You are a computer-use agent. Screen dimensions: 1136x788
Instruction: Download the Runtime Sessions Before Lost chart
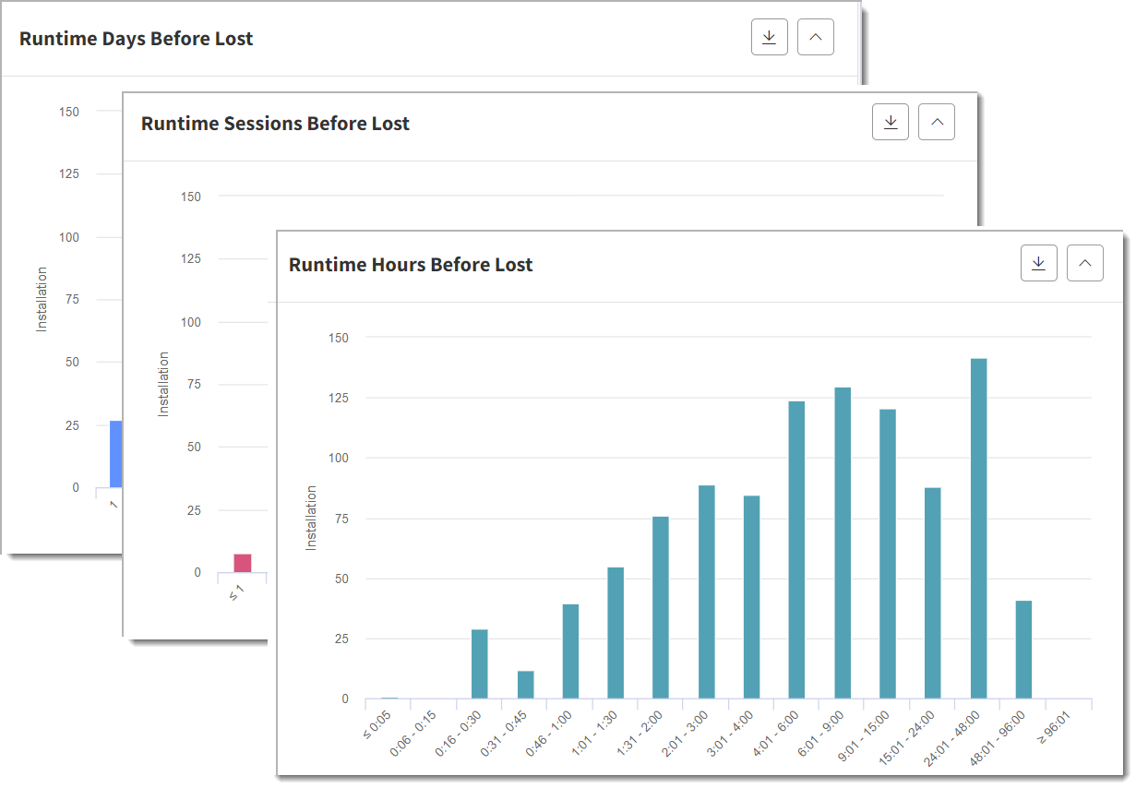[x=890, y=122]
